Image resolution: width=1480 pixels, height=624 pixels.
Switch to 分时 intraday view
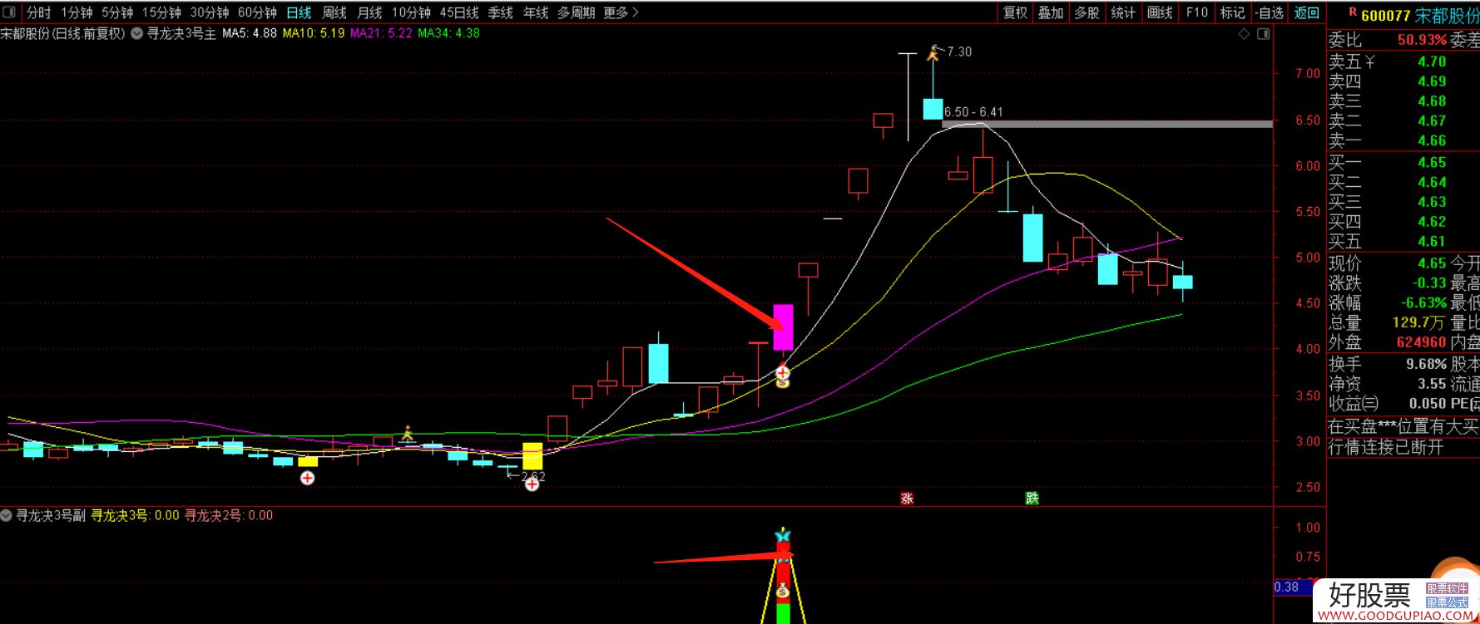38,12
